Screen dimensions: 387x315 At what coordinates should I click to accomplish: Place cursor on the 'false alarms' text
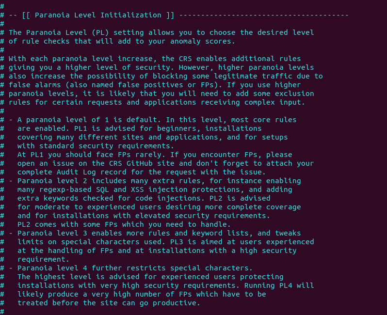[x=35, y=85]
